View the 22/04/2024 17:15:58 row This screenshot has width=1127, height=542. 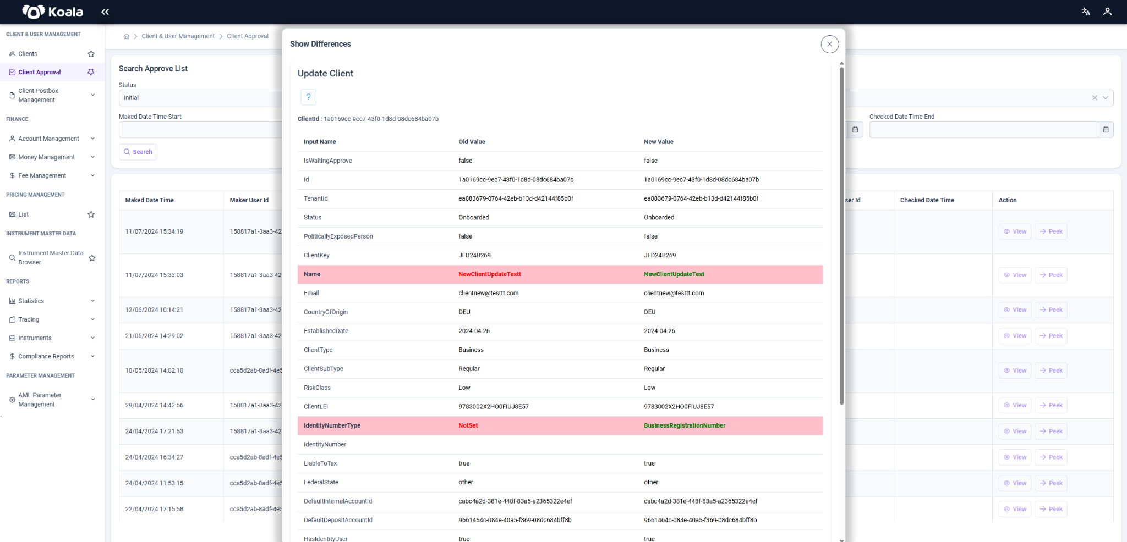[x=1015, y=509]
